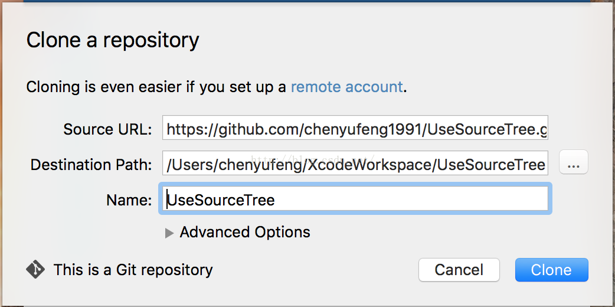Click inside the Destination Path field
Screen dimensions: 615x307
coord(355,165)
